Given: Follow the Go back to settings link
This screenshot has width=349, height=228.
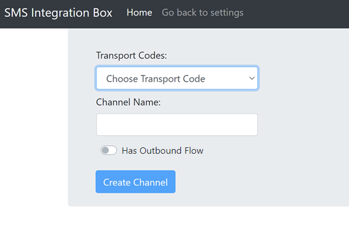Looking at the screenshot, I should coord(202,13).
